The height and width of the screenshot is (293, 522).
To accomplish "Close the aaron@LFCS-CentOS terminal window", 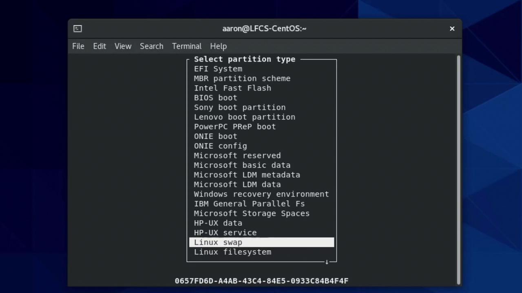I will coord(452,28).
